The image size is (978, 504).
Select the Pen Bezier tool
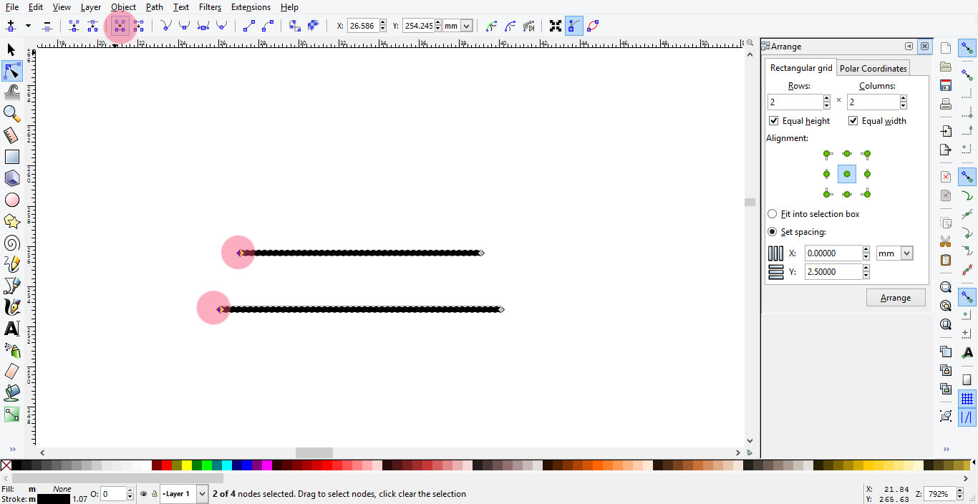pyautogui.click(x=11, y=286)
